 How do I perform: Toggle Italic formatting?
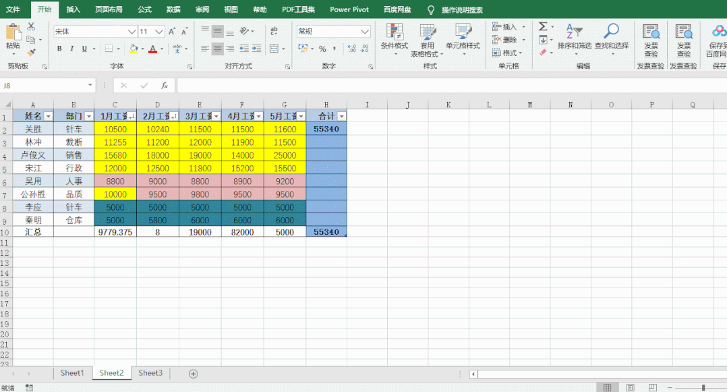pos(72,49)
